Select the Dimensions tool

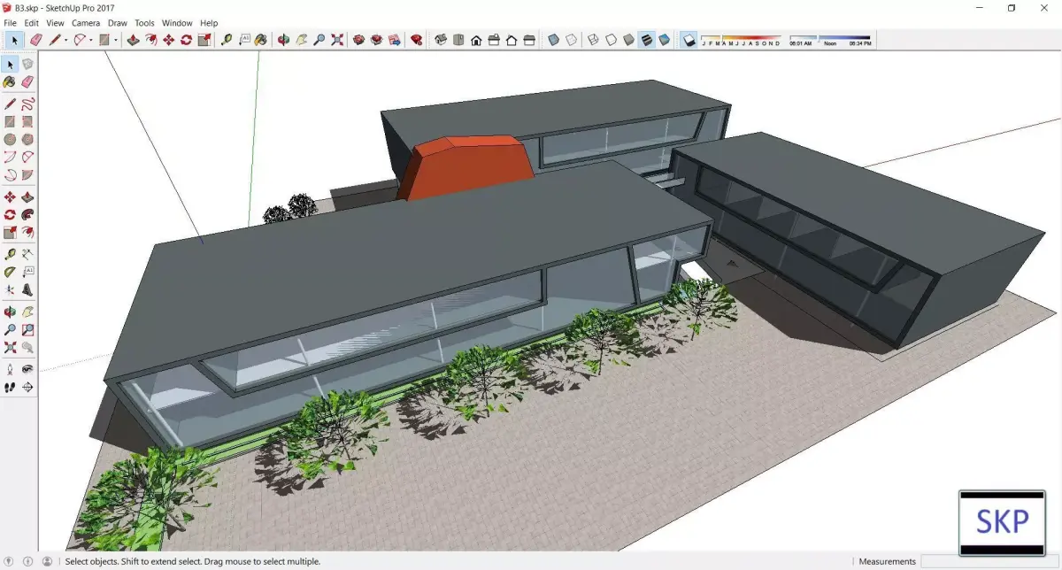point(27,254)
